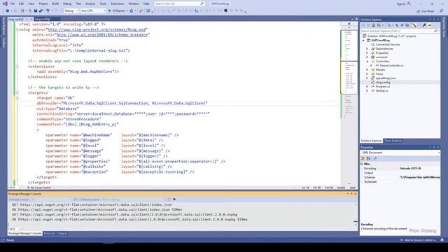Viewport: 448px width, 252px height.
Task: Click the Solution Explorer properties wrench icon
Action: [x=424, y=25]
